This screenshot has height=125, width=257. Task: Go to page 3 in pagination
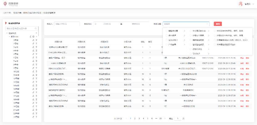(139, 119)
